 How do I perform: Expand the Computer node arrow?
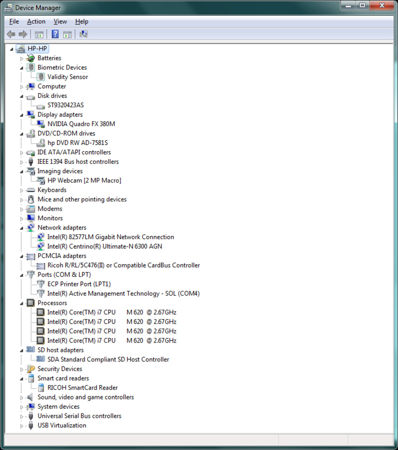click(x=22, y=87)
